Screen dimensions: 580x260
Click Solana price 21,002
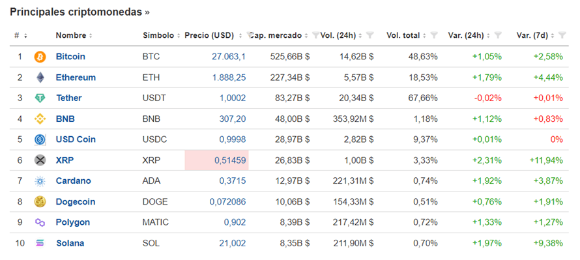232,243
